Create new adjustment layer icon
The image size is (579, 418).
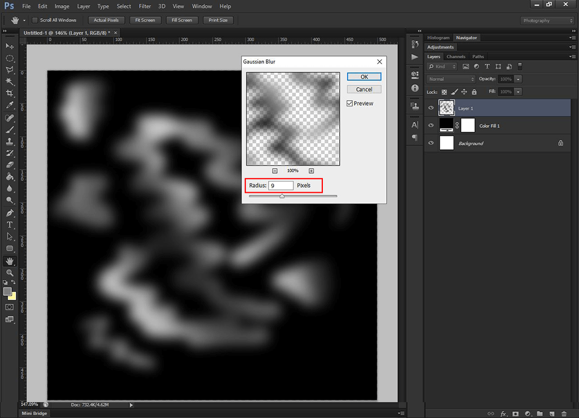528,414
